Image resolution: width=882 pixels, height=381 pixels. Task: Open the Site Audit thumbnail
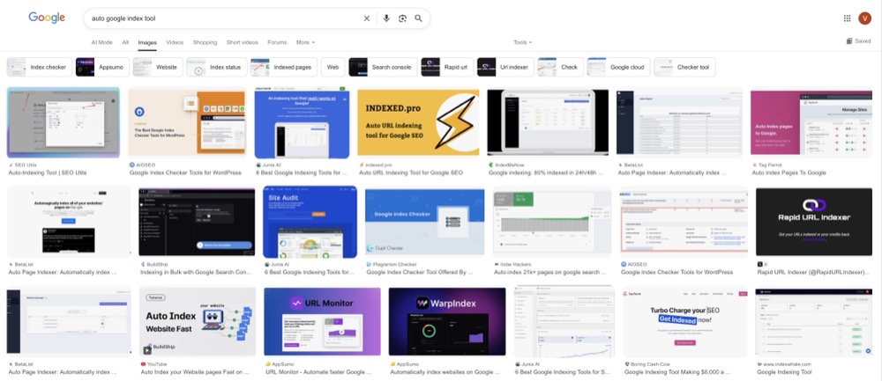click(x=310, y=222)
